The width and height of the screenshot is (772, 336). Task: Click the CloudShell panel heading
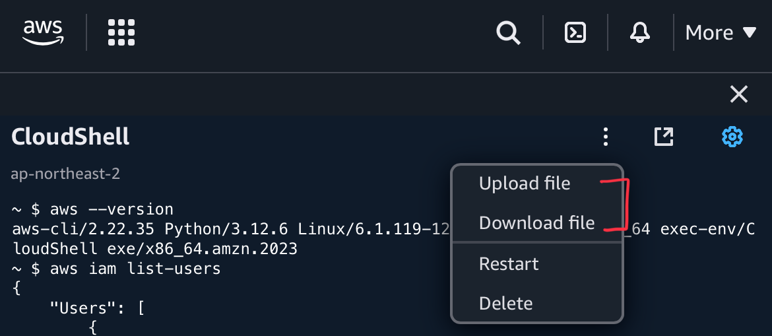tap(71, 137)
